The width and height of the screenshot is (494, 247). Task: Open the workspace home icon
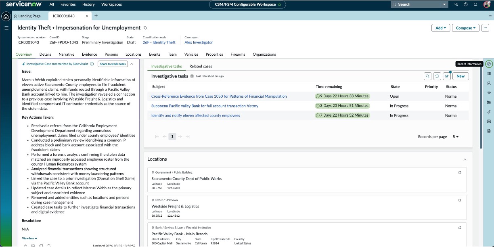tap(6, 17)
